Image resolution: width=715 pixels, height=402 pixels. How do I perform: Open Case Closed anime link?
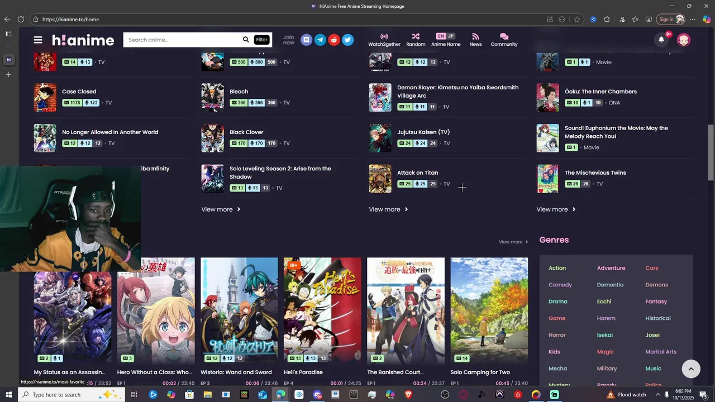coord(79,92)
